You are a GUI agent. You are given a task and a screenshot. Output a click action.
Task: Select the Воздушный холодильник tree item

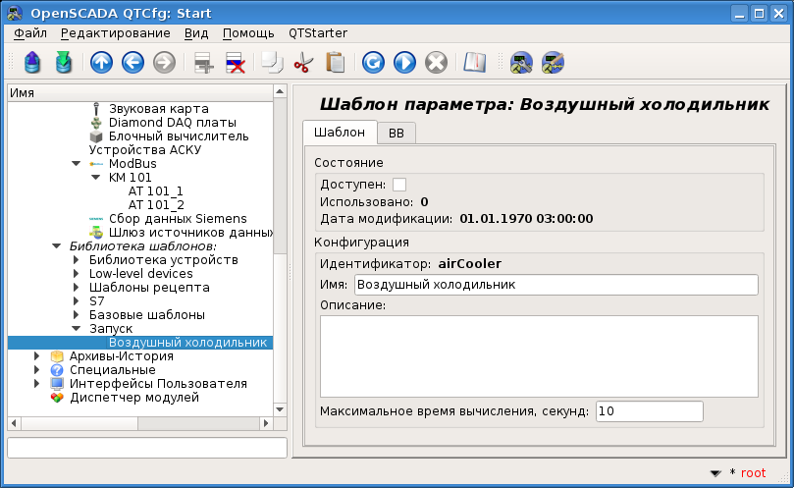[x=187, y=343]
